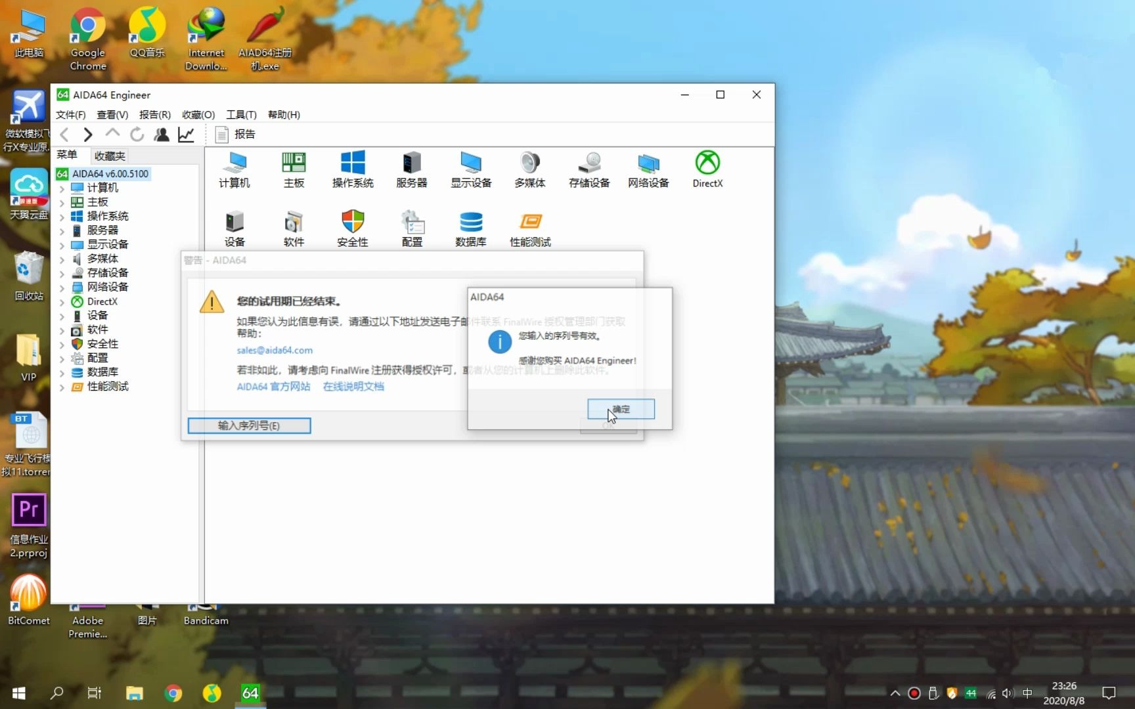The image size is (1135, 709).
Task: Click the Up level arrow in toolbar
Action: tap(112, 133)
